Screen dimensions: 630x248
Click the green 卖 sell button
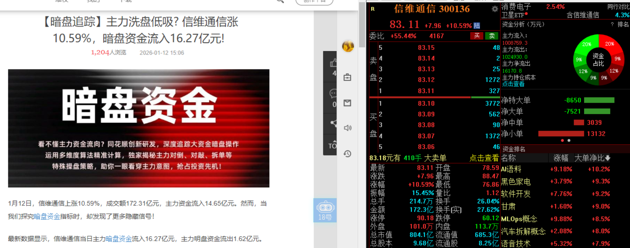point(492,36)
